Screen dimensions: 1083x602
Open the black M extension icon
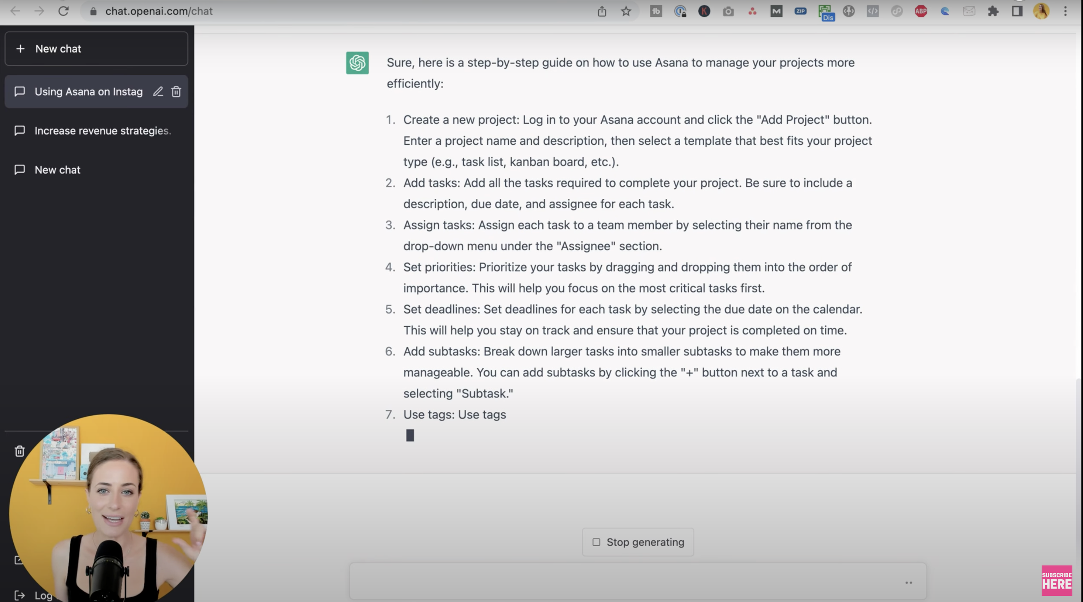coord(776,11)
